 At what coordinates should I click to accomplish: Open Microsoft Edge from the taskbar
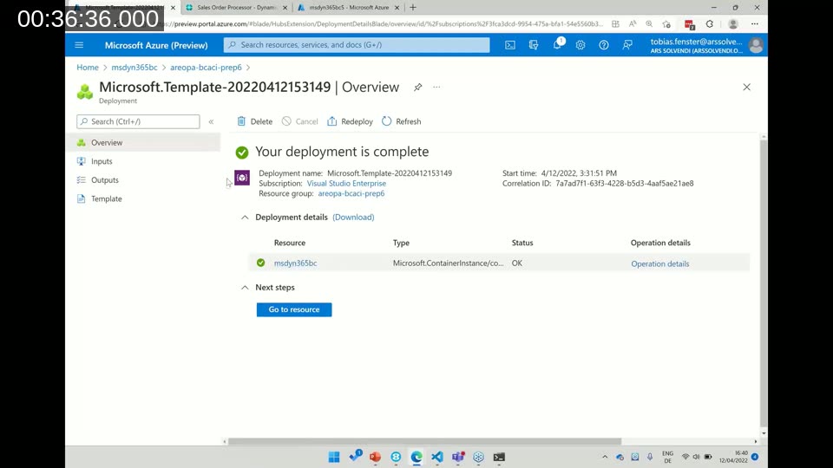[x=416, y=457]
